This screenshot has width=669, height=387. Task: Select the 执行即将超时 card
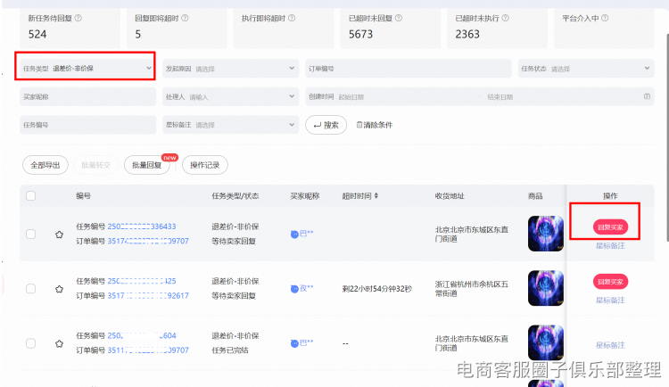click(x=284, y=28)
